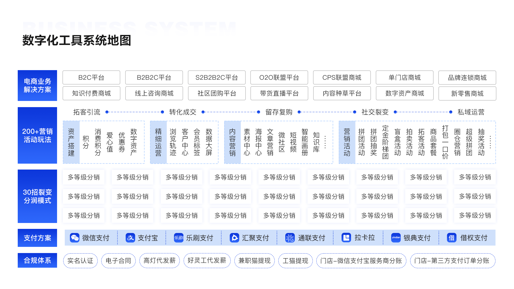Click the 拓客引流 stage label
Image resolution: width=514 pixels, height=289 pixels.
pyautogui.click(x=87, y=112)
